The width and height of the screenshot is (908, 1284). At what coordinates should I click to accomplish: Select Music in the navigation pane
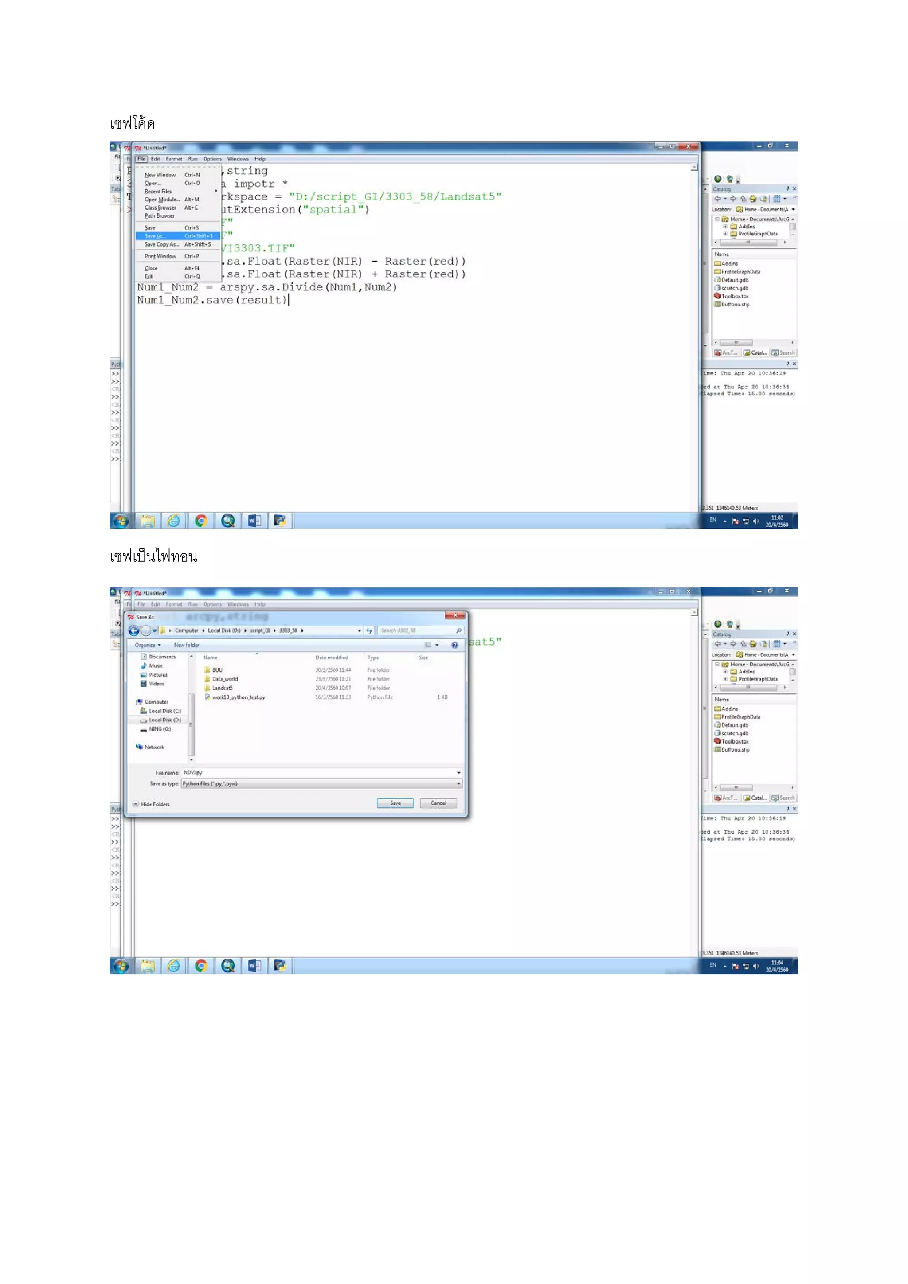coord(156,666)
